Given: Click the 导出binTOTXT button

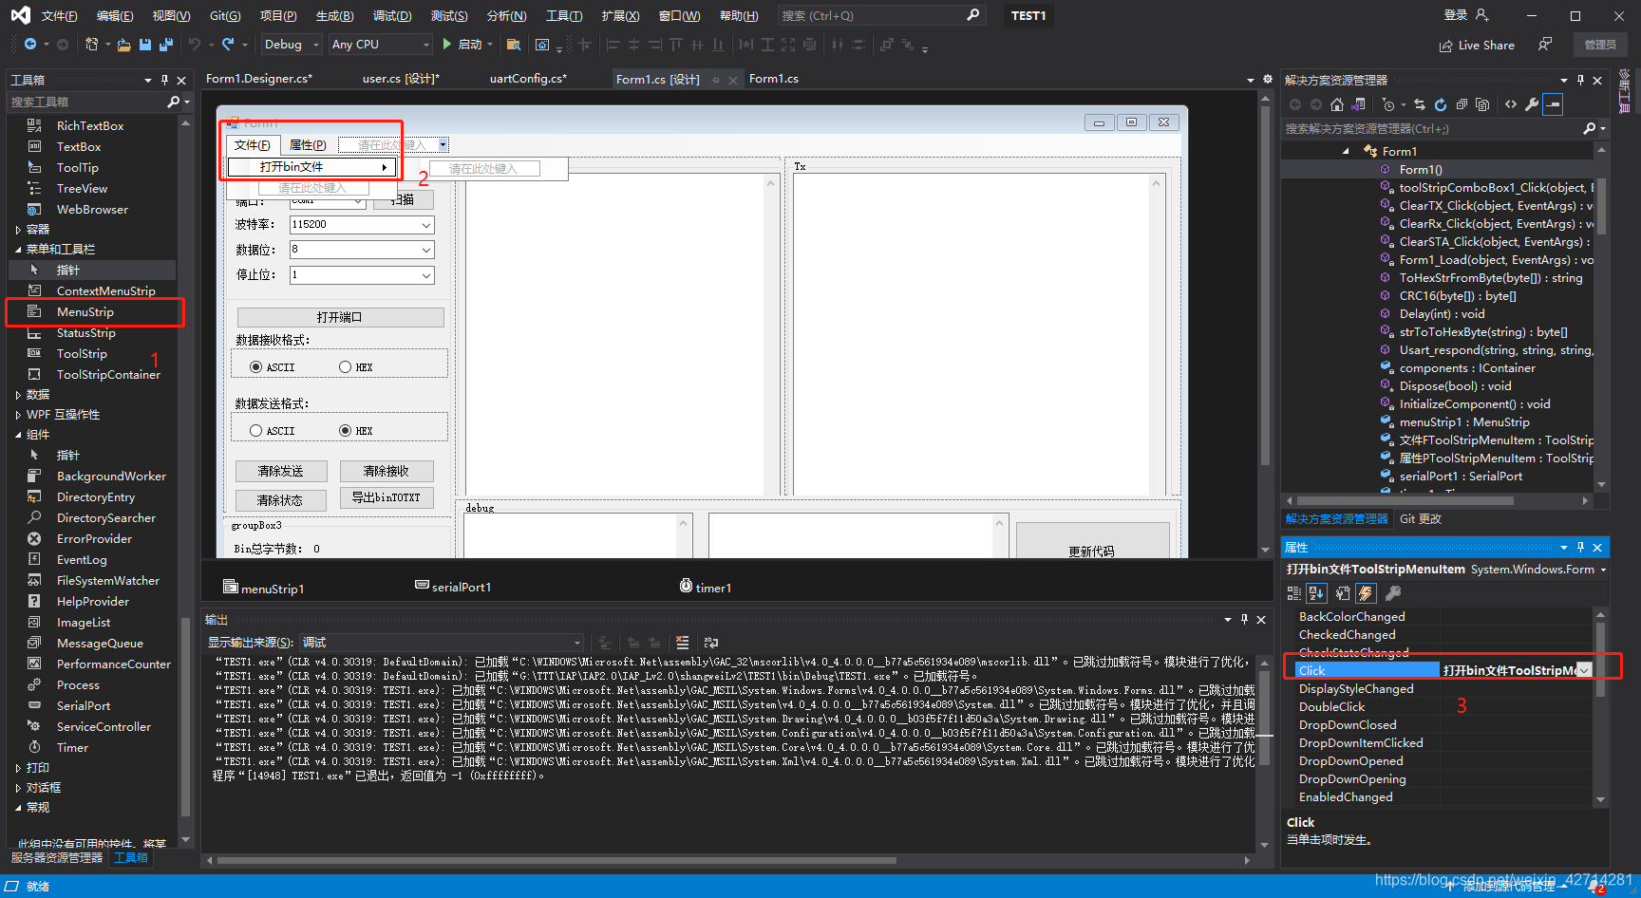Looking at the screenshot, I should [x=387, y=497].
